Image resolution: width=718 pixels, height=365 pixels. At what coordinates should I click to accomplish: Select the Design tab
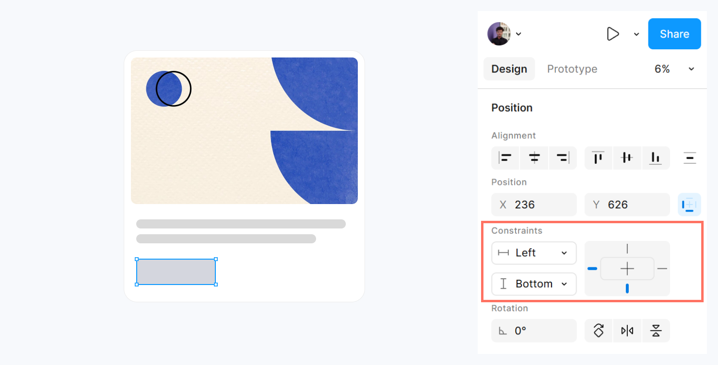[x=509, y=68]
